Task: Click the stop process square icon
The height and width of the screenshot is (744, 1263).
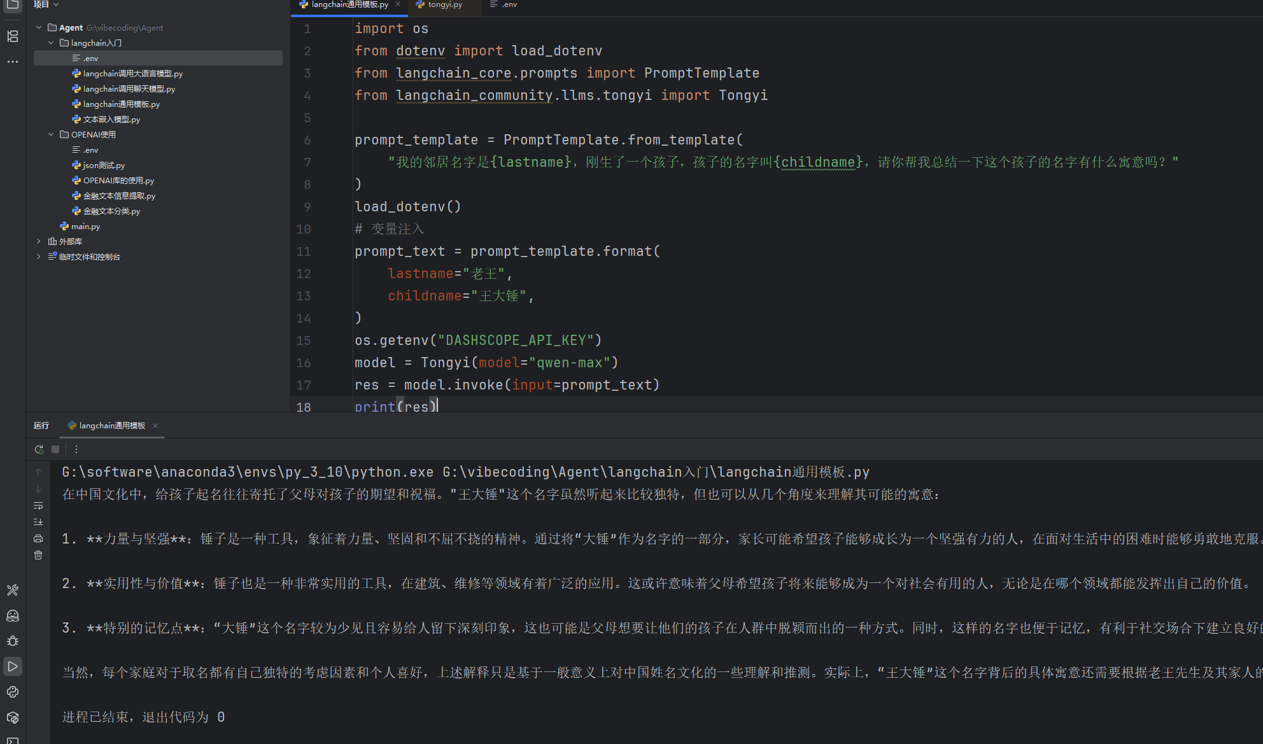Action: [x=55, y=449]
